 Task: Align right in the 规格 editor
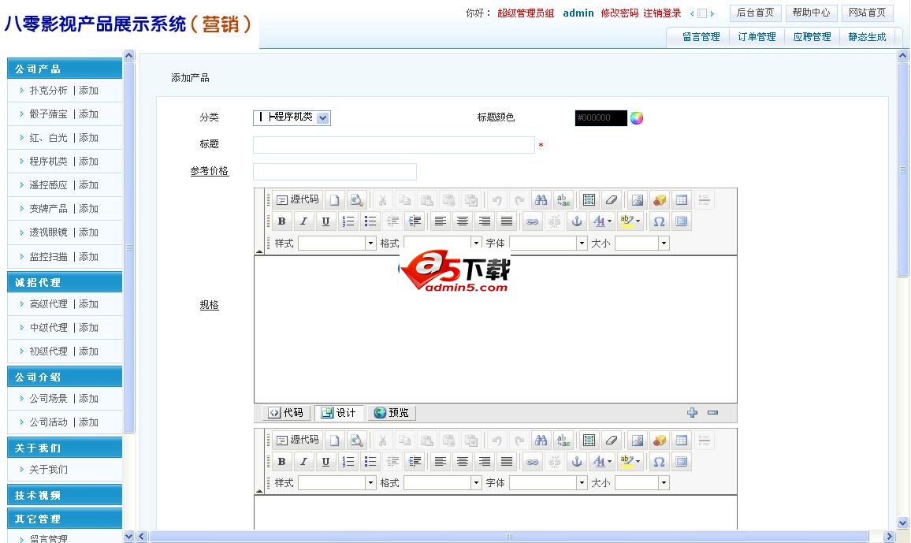point(485,221)
